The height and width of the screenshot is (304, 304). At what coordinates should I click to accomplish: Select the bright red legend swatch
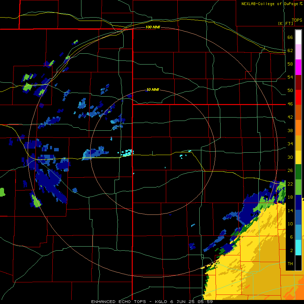coord(298,97)
